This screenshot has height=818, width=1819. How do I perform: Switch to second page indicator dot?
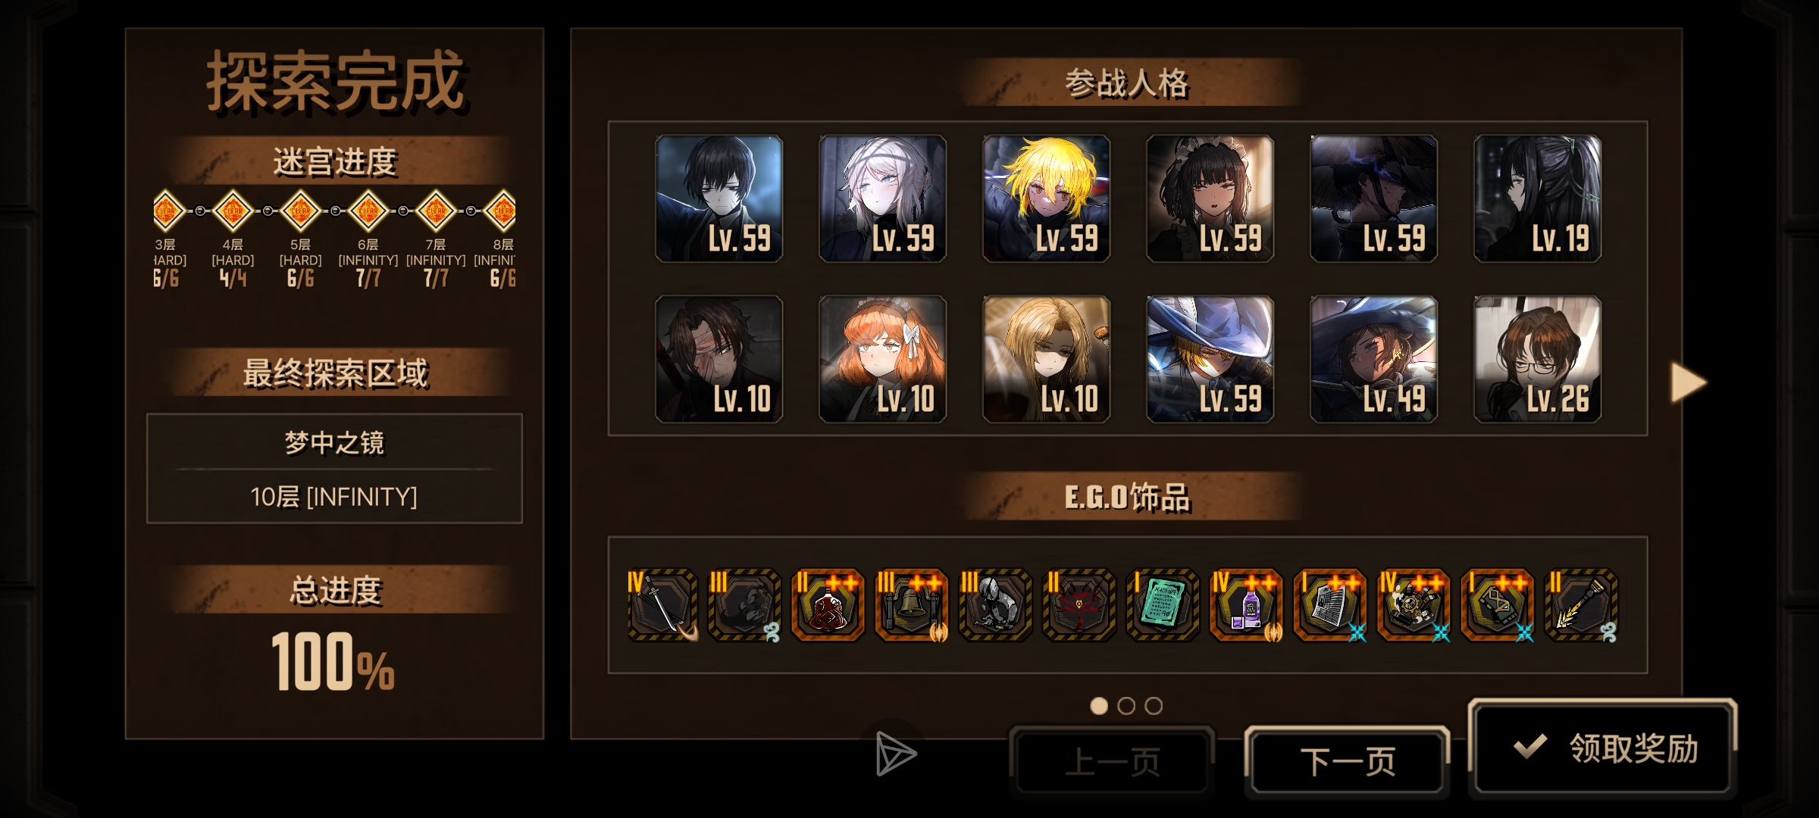(x=1126, y=706)
